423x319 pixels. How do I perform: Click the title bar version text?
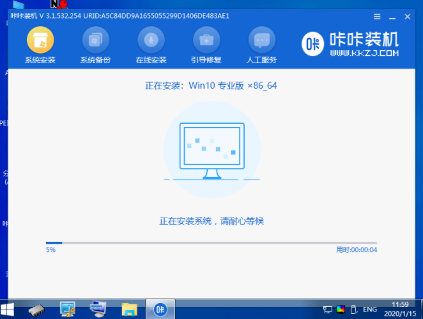pyautogui.click(x=120, y=16)
